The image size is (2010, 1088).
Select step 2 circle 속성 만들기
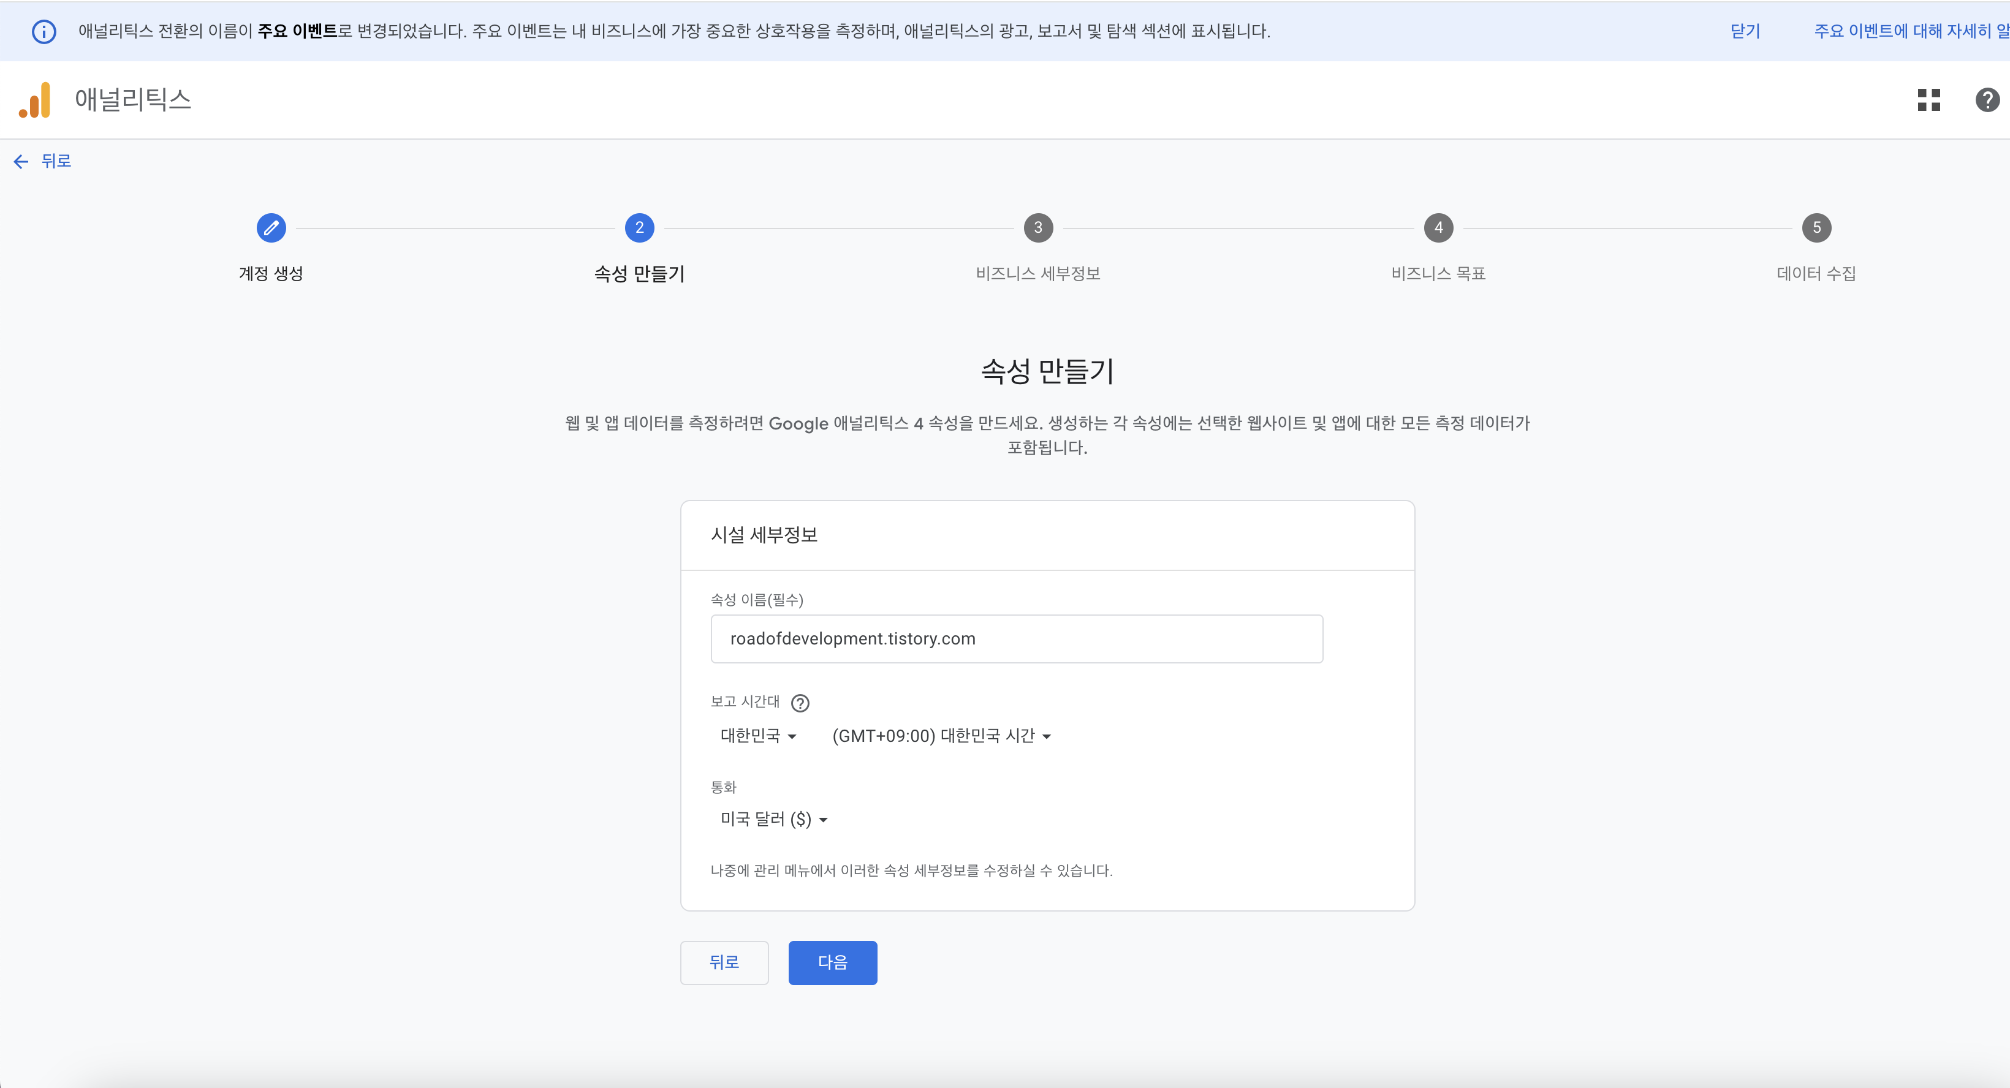pos(639,228)
